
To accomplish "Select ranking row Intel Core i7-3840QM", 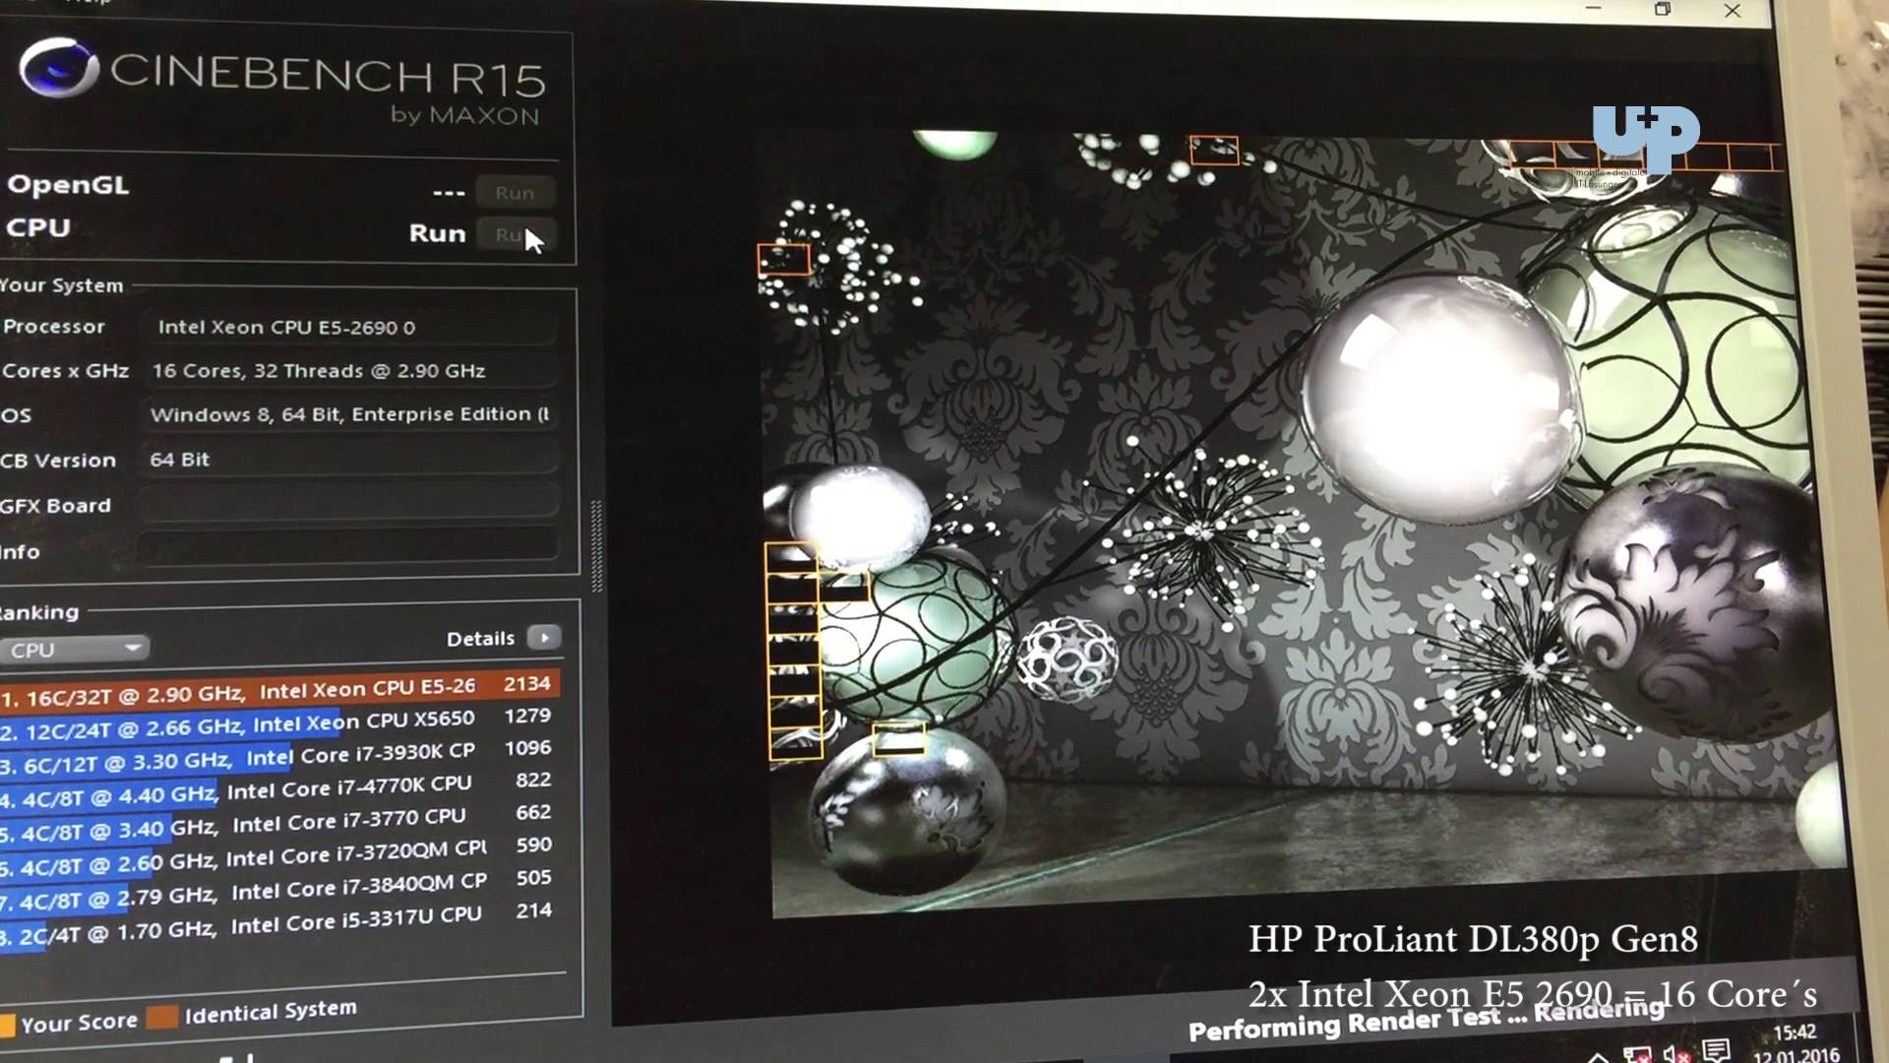I will tap(278, 890).
